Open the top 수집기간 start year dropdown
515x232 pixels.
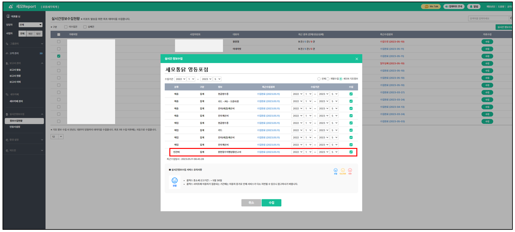point(180,79)
